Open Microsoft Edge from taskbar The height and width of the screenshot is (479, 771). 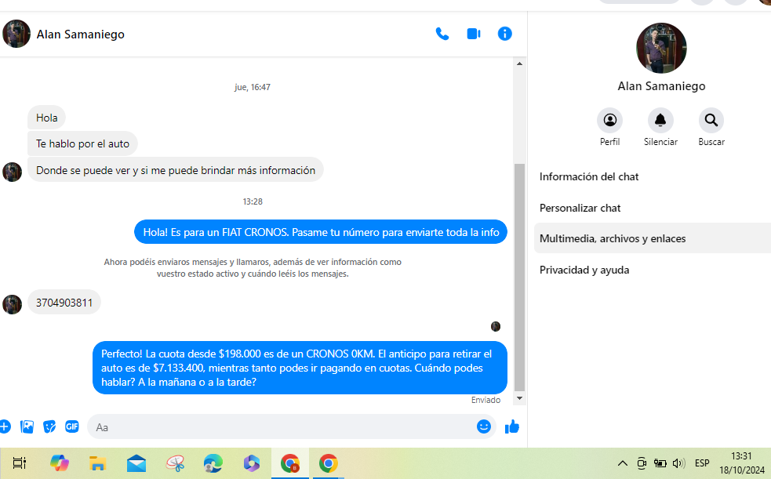[213, 463]
